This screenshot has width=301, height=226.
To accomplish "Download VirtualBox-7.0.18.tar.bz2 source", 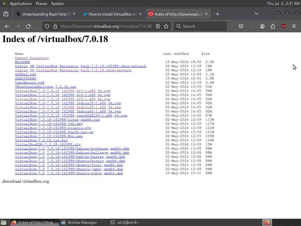I will click(x=41, y=140).
